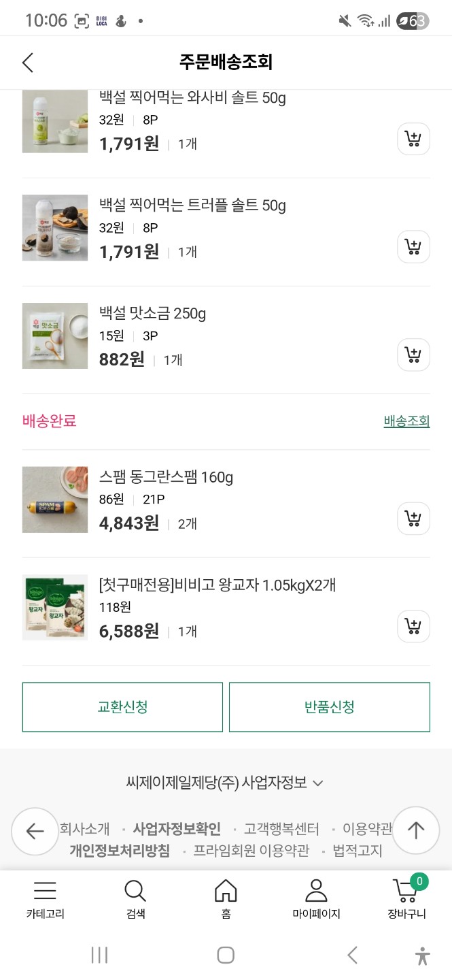Image resolution: width=452 pixels, height=980 pixels.
Task: Go back using header arrow
Action: tap(28, 63)
